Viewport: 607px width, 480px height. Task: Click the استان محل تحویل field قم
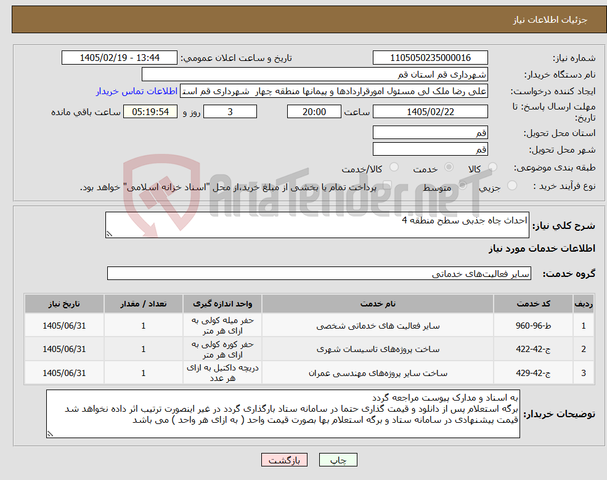[430, 132]
